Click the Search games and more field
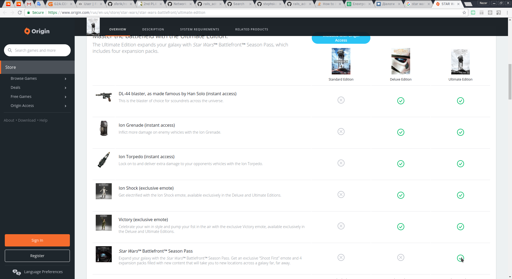This screenshot has height=279, width=512. coord(37,50)
